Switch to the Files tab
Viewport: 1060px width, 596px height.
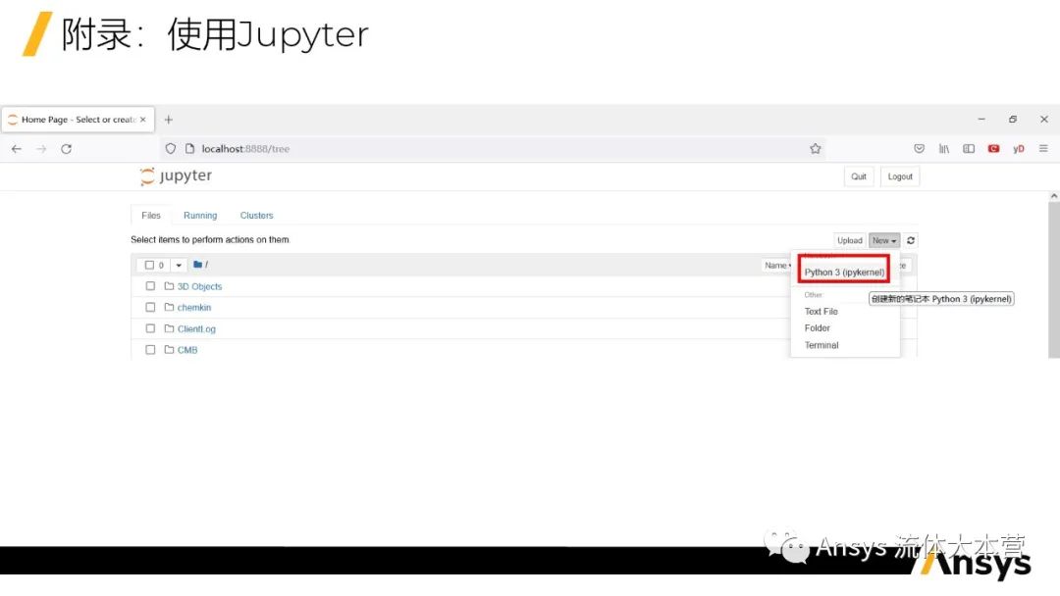[x=151, y=216]
